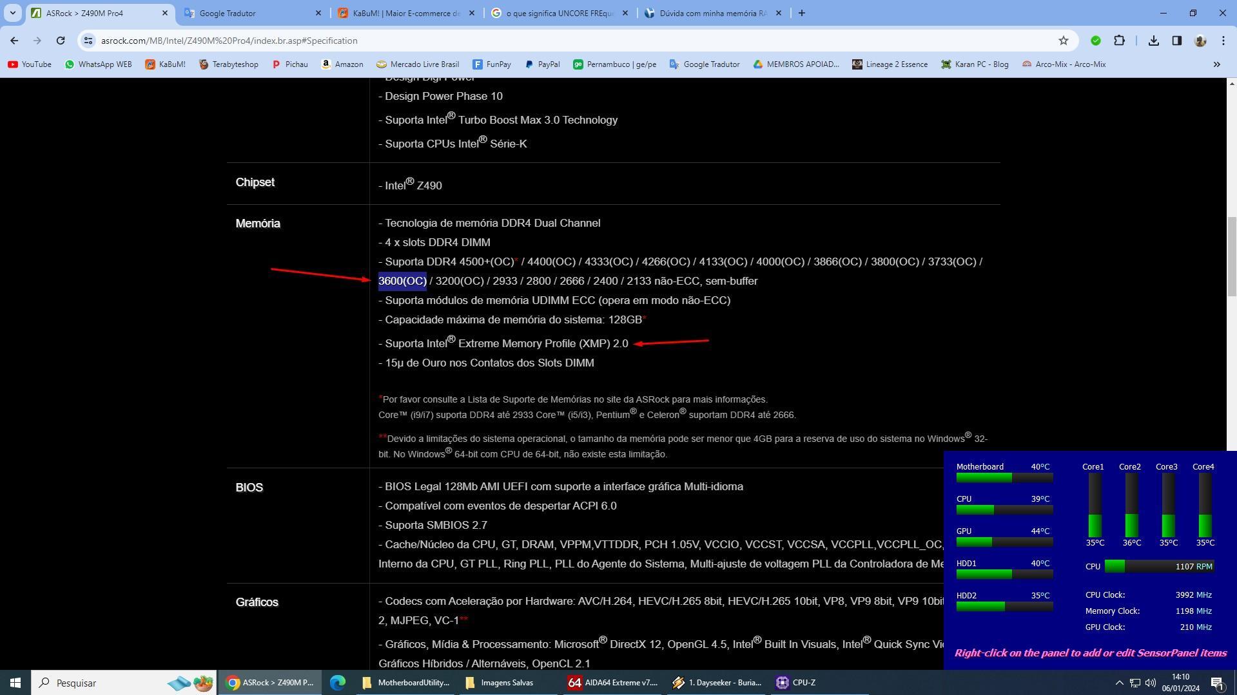View site information icon in address bar

click(88, 41)
